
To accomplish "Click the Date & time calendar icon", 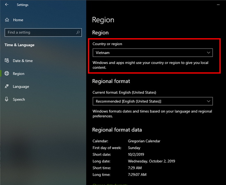I will (x=7, y=60).
